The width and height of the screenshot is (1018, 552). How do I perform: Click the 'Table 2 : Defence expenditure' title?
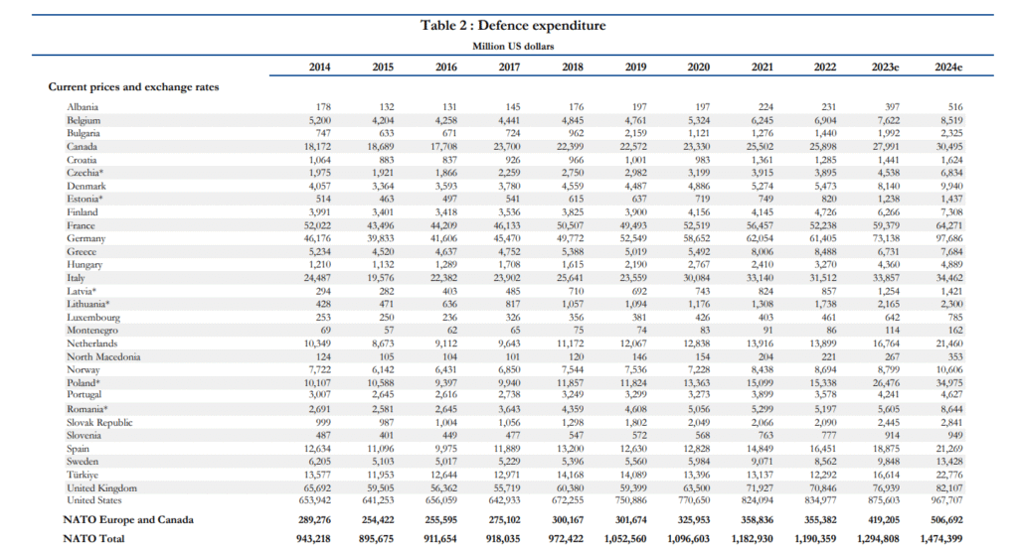(x=513, y=25)
